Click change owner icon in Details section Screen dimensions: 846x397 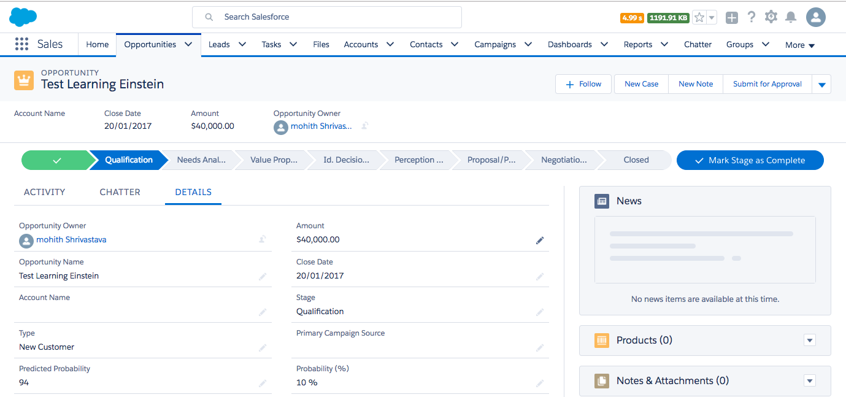point(263,239)
